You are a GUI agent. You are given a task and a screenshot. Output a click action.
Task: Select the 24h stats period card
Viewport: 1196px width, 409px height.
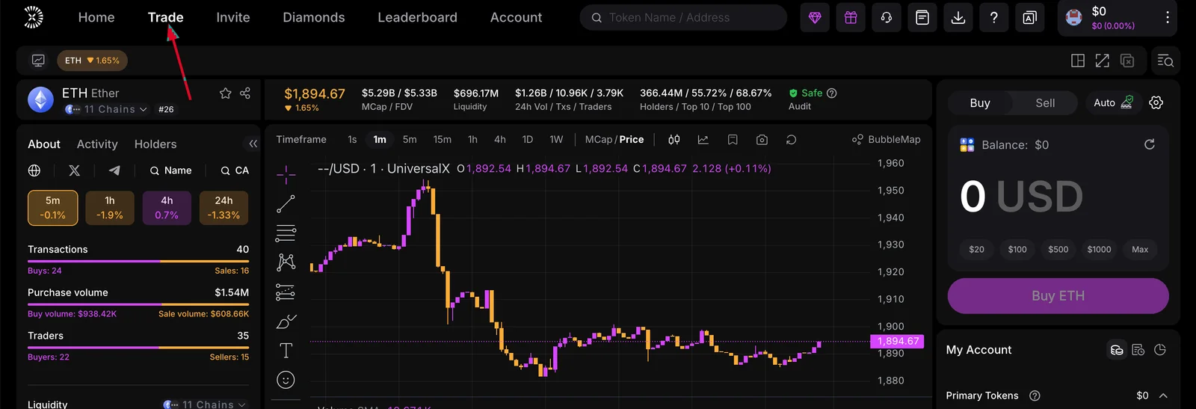(224, 208)
